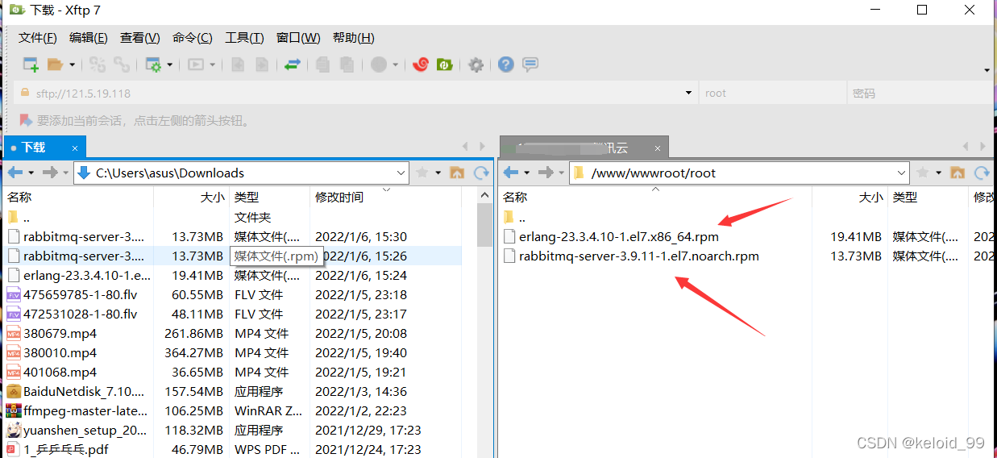Viewport: 997px width, 458px height.
Task: Click the grayed page icon with right arrow
Action: pos(262,65)
